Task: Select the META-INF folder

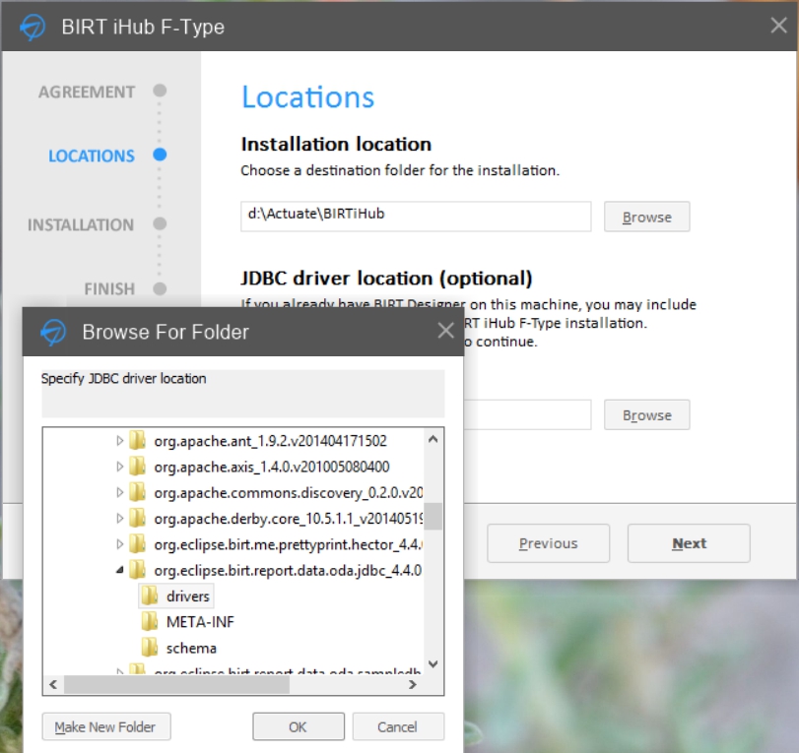Action: point(200,622)
